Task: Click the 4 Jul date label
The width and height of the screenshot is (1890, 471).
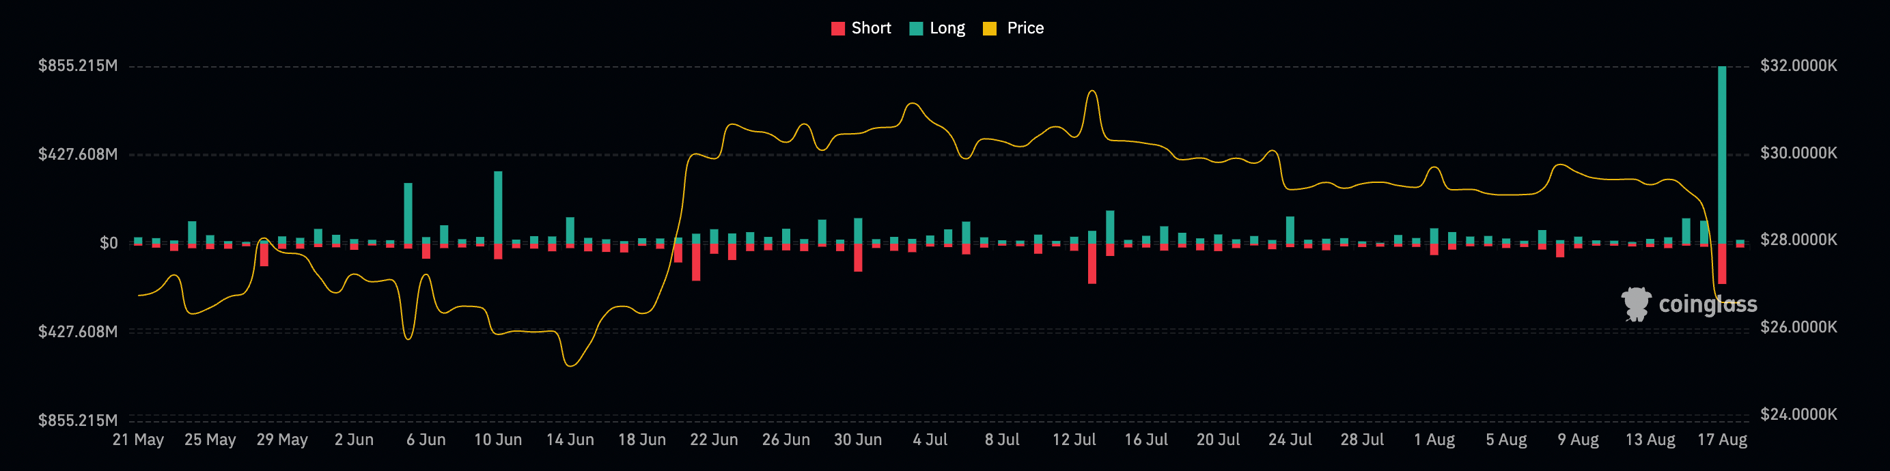Action: pos(930,440)
